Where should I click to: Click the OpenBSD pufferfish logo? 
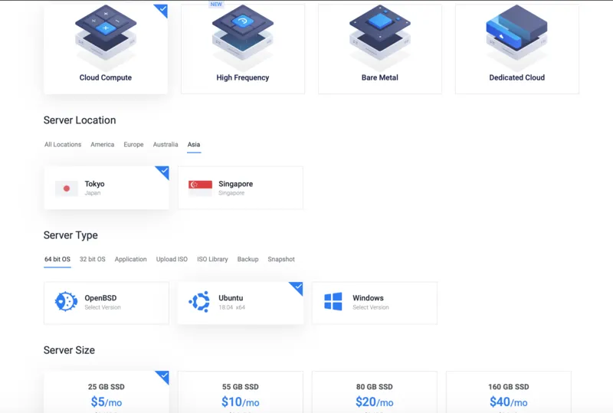pos(66,302)
